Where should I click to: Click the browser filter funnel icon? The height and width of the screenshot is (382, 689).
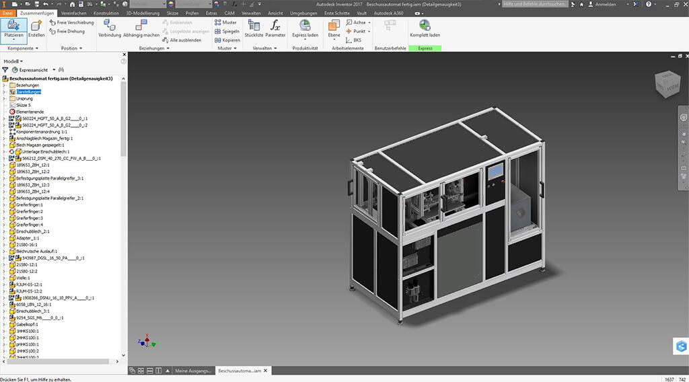[5, 69]
